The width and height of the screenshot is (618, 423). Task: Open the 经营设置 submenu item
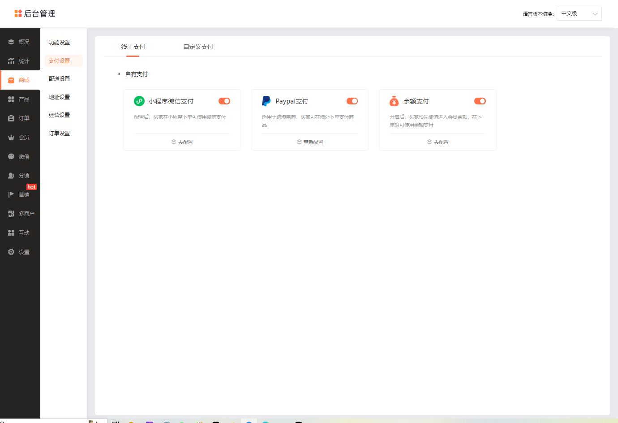pyautogui.click(x=59, y=115)
